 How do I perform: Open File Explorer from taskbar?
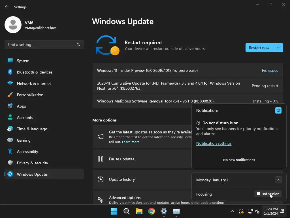[139, 211]
